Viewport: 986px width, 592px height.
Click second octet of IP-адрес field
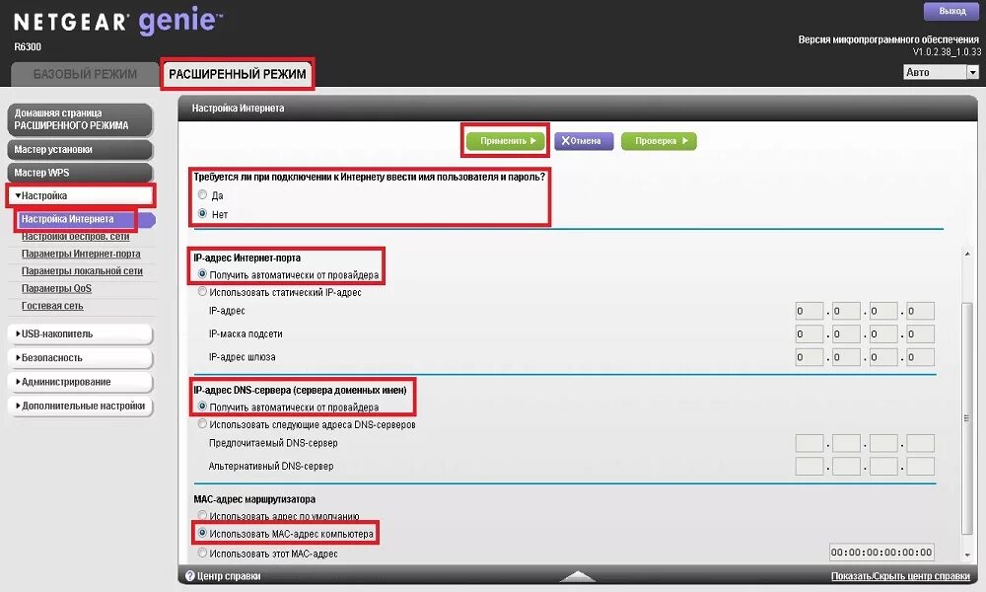click(846, 311)
